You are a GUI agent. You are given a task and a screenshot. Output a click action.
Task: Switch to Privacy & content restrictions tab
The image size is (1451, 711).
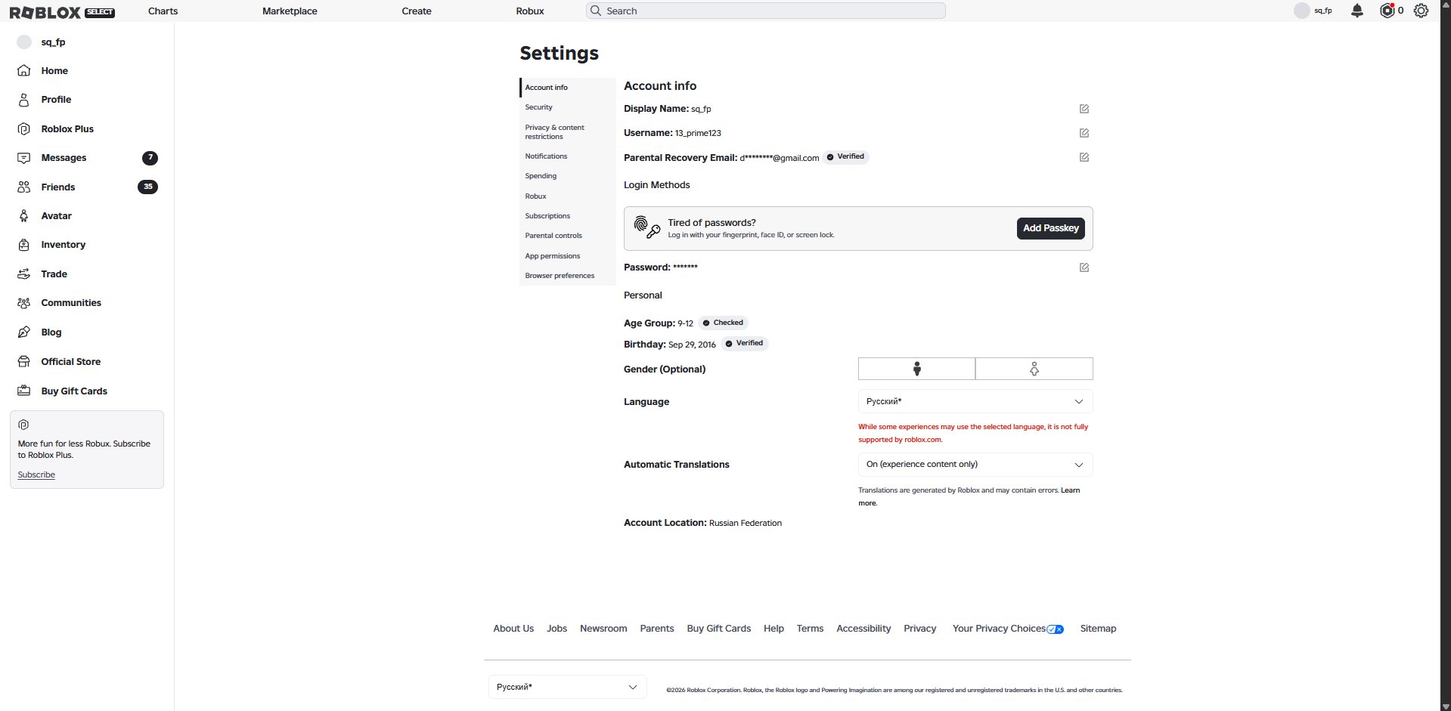click(x=568, y=132)
